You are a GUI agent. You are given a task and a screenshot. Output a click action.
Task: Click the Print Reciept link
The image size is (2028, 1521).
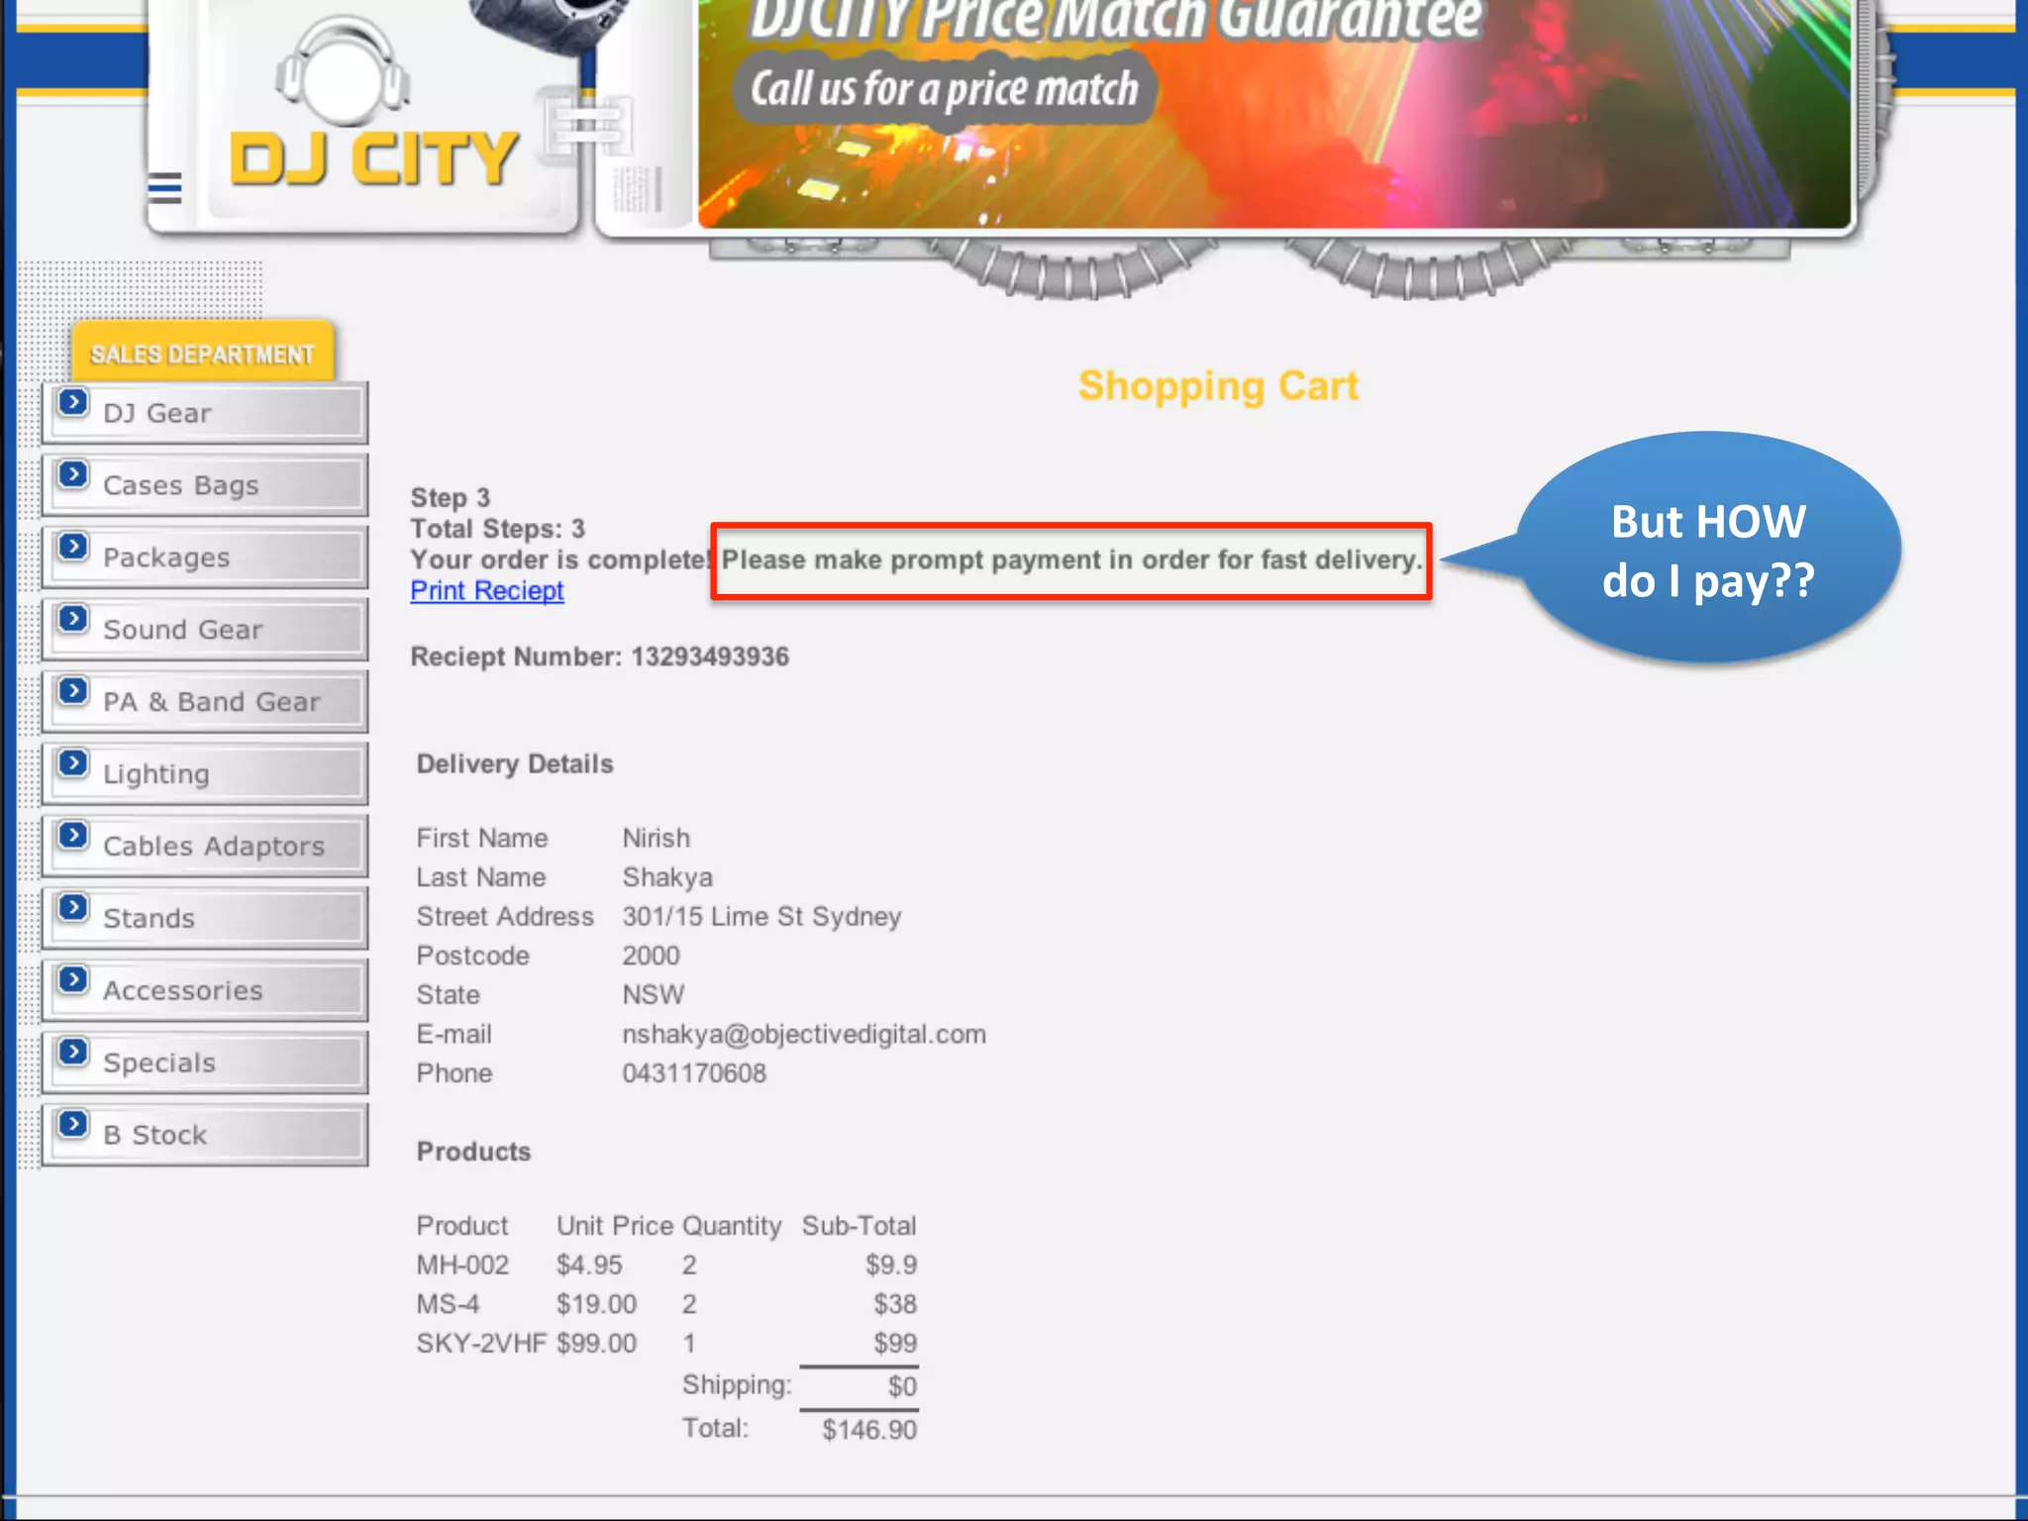click(487, 591)
